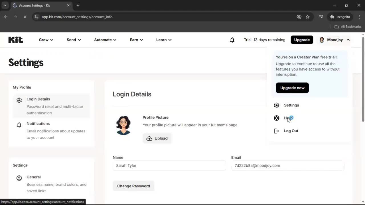This screenshot has width=365, height=205.
Task: Open notifications via the bell icon
Action: [x=232, y=40]
